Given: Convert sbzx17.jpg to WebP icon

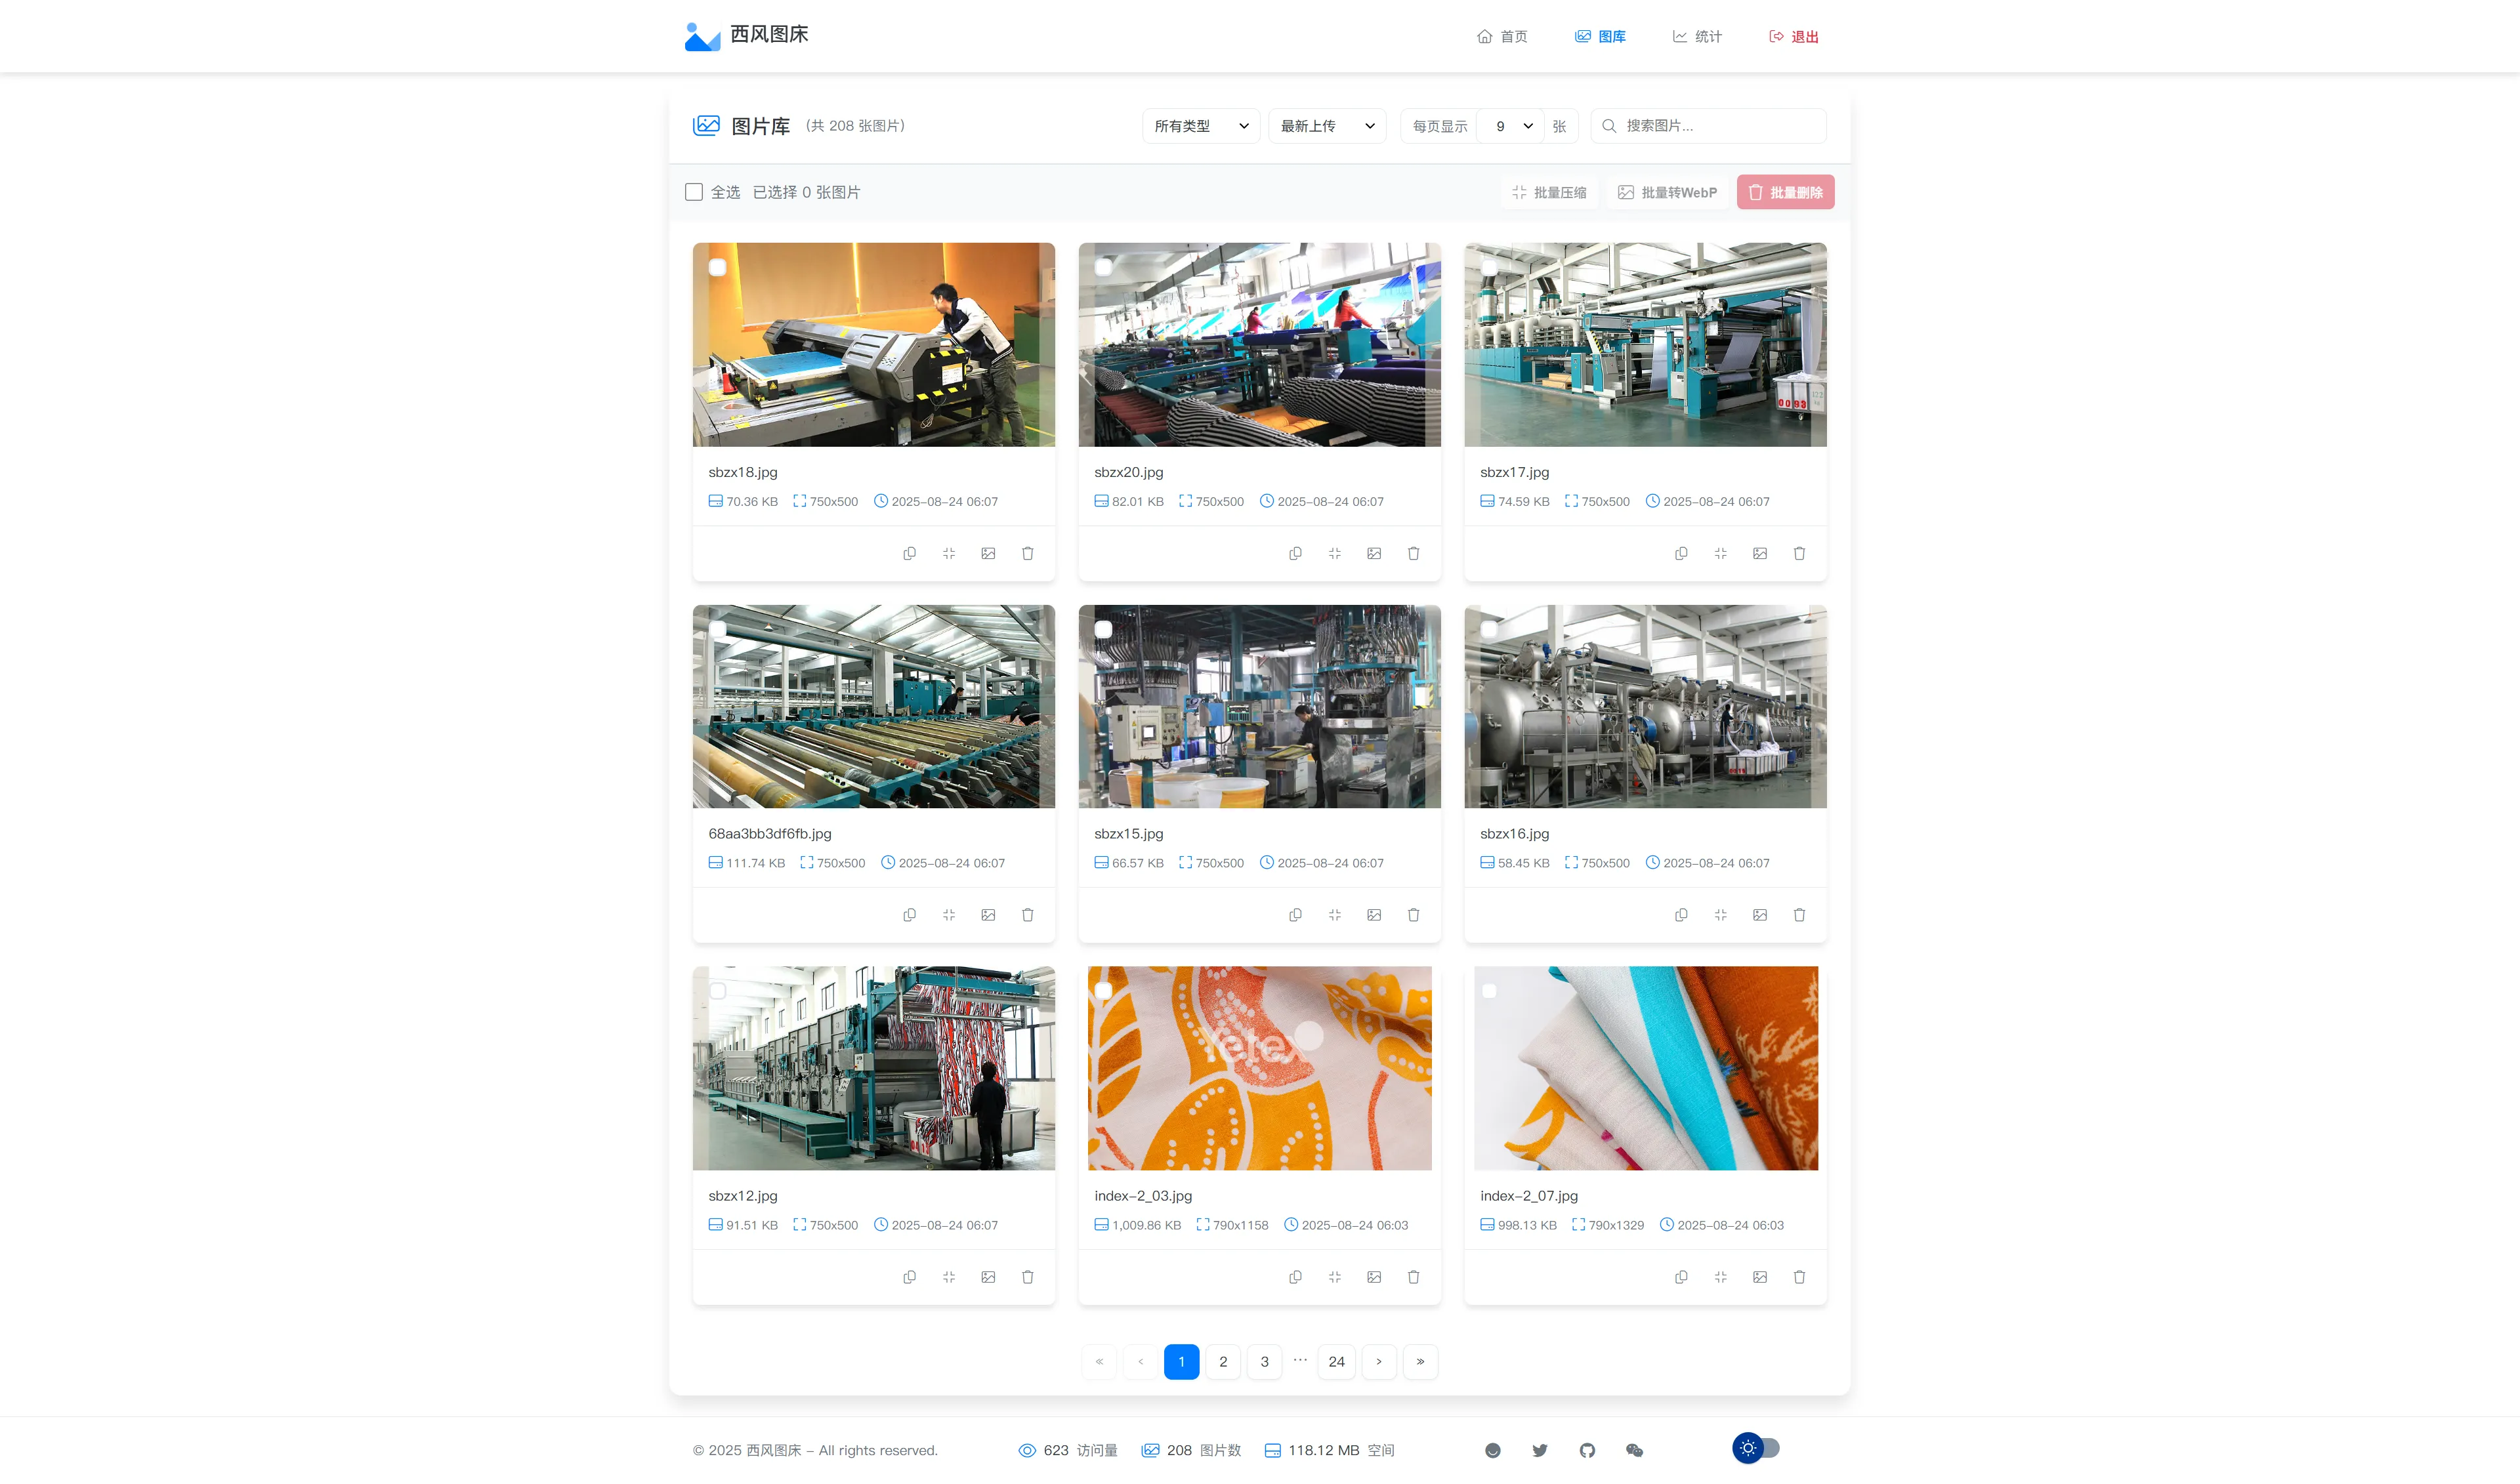Looking at the screenshot, I should (x=1759, y=553).
